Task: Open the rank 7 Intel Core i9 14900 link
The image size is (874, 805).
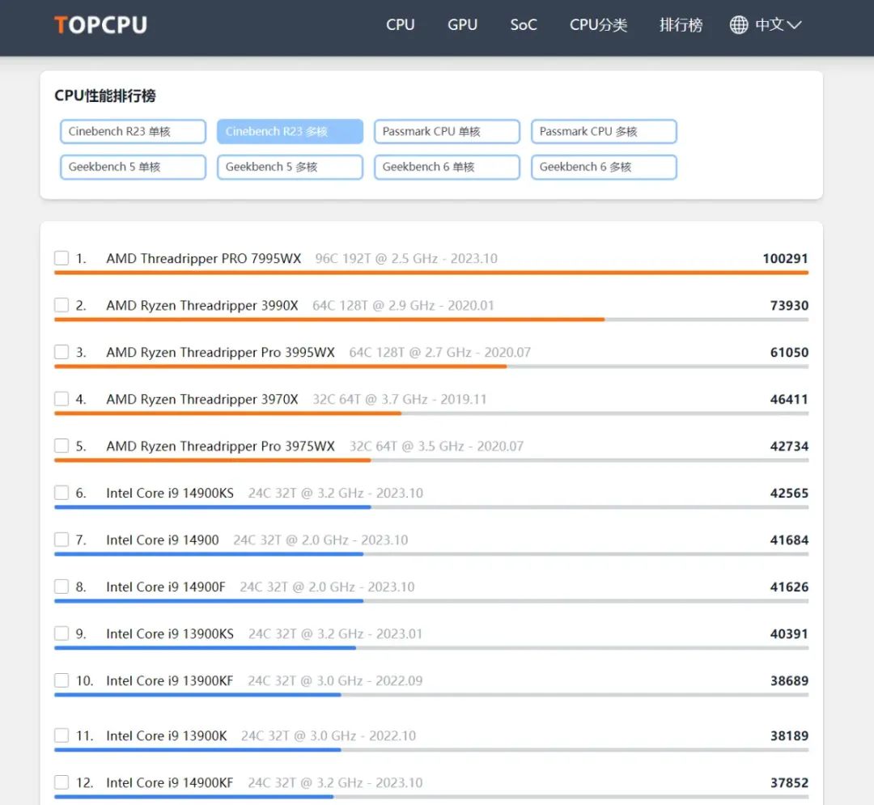Action: point(163,540)
